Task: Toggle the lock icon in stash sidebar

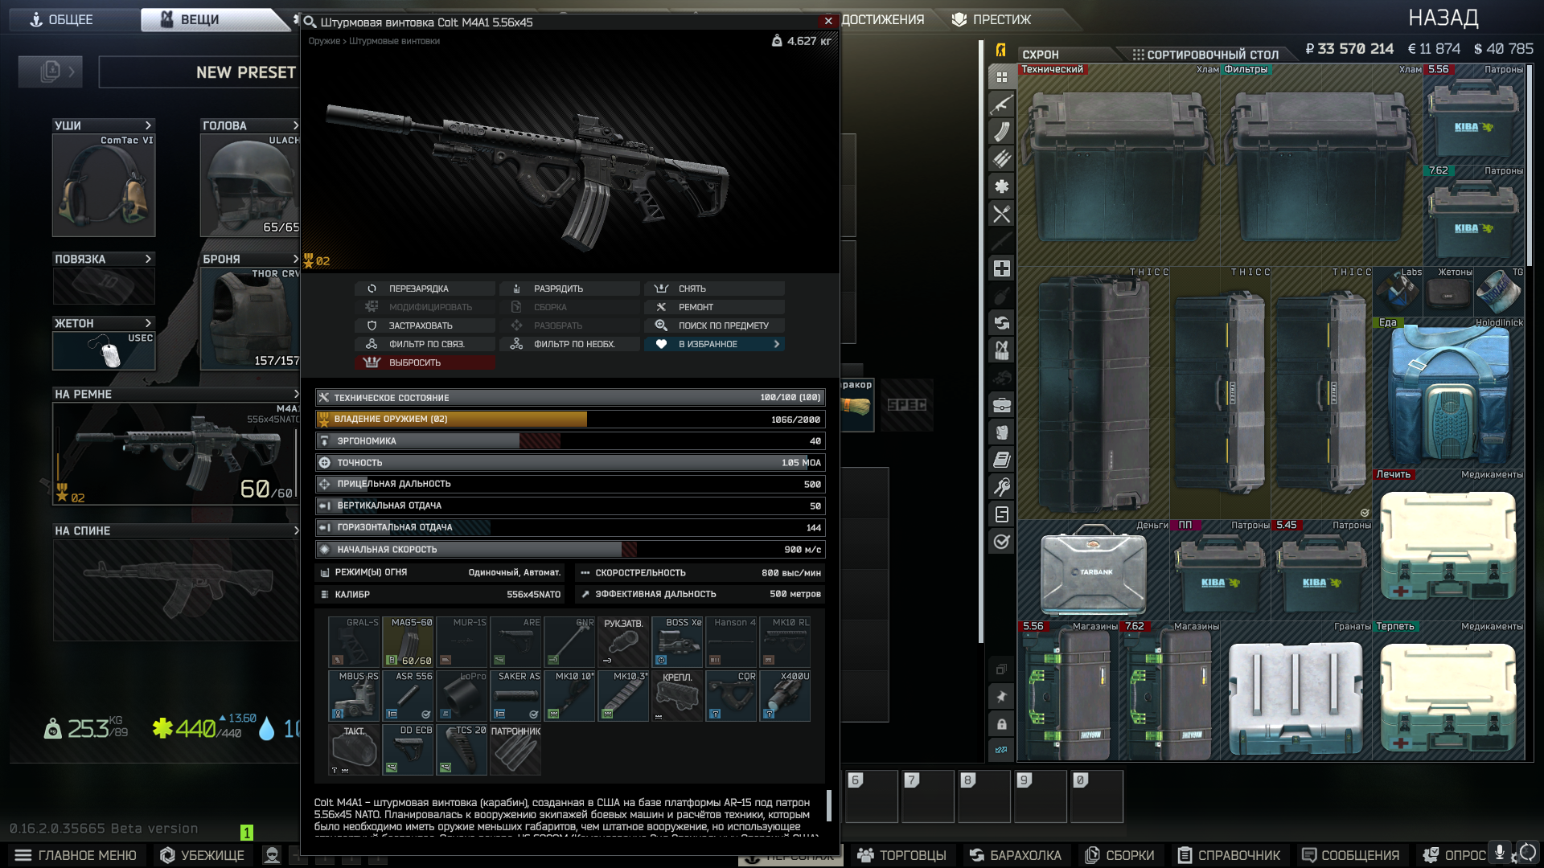Action: coord(1001,724)
